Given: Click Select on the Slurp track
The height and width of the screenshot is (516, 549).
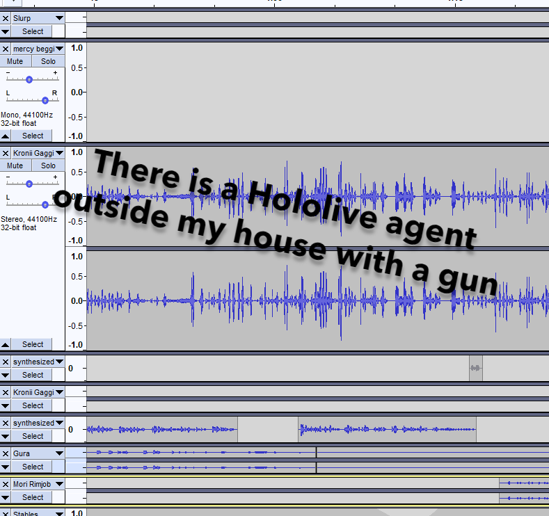Looking at the screenshot, I should point(33,31).
